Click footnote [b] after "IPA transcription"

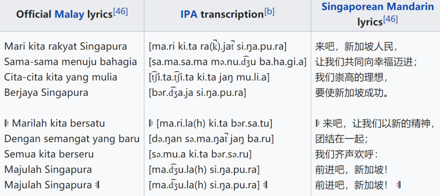[x=269, y=12]
